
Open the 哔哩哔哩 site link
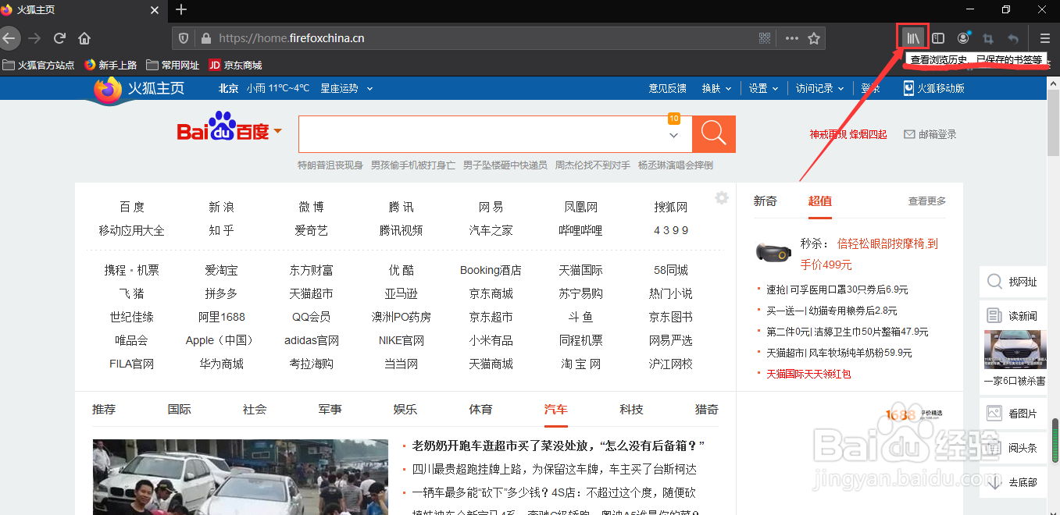click(x=580, y=230)
